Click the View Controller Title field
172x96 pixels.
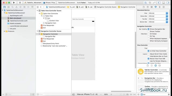pyautogui.click(x=158, y=48)
